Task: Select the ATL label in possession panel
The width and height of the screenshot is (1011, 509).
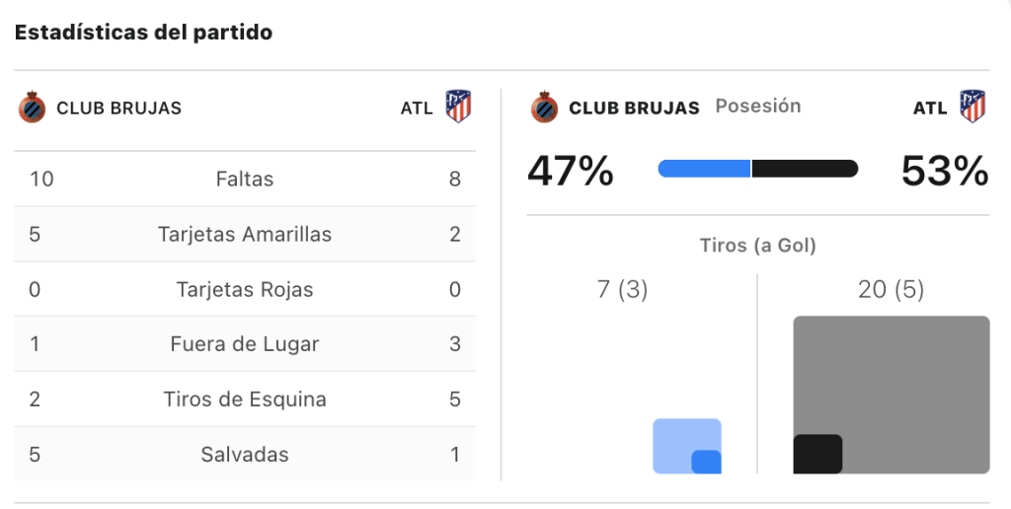Action: tap(930, 108)
